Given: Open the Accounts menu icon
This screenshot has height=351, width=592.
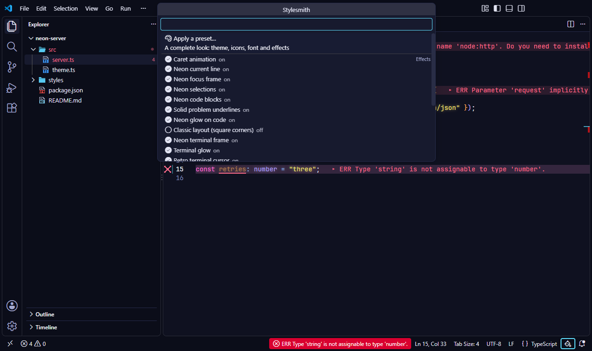Looking at the screenshot, I should tap(12, 305).
